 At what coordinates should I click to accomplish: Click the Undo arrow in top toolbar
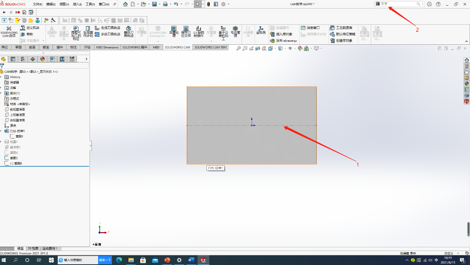coord(176,4)
